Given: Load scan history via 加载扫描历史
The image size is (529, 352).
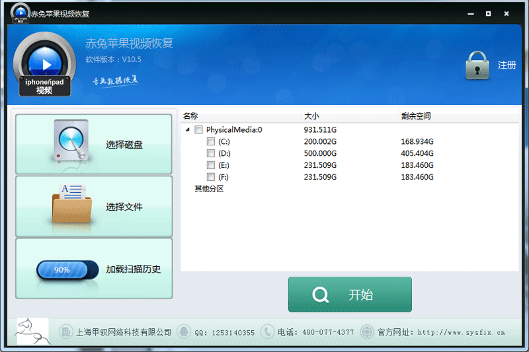Looking at the screenshot, I should click(94, 269).
